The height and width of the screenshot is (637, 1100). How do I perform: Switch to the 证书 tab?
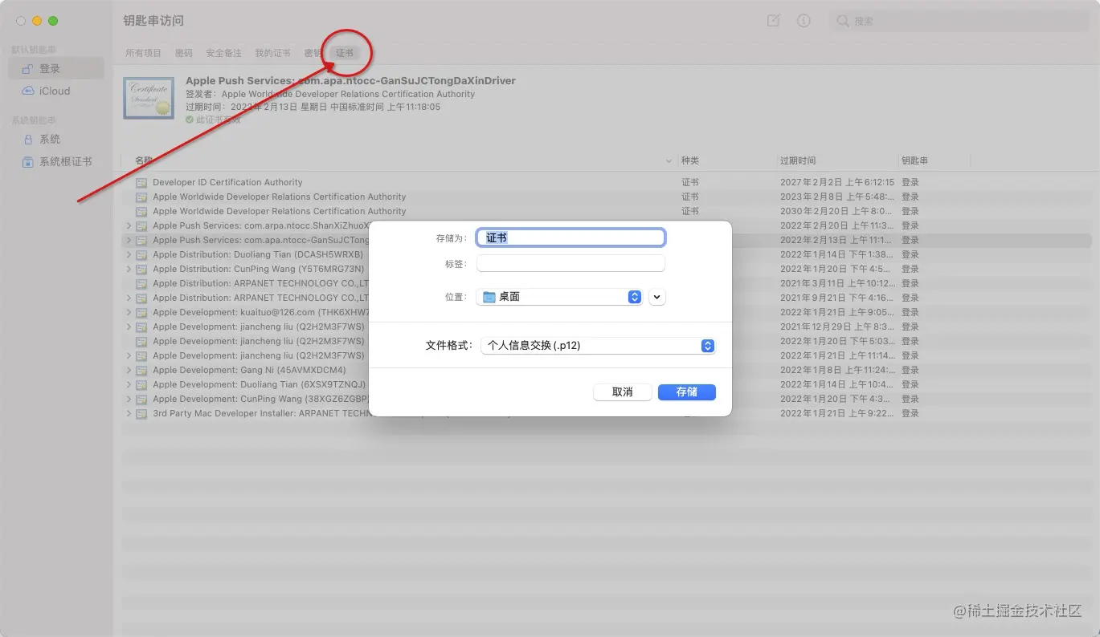pyautogui.click(x=345, y=53)
